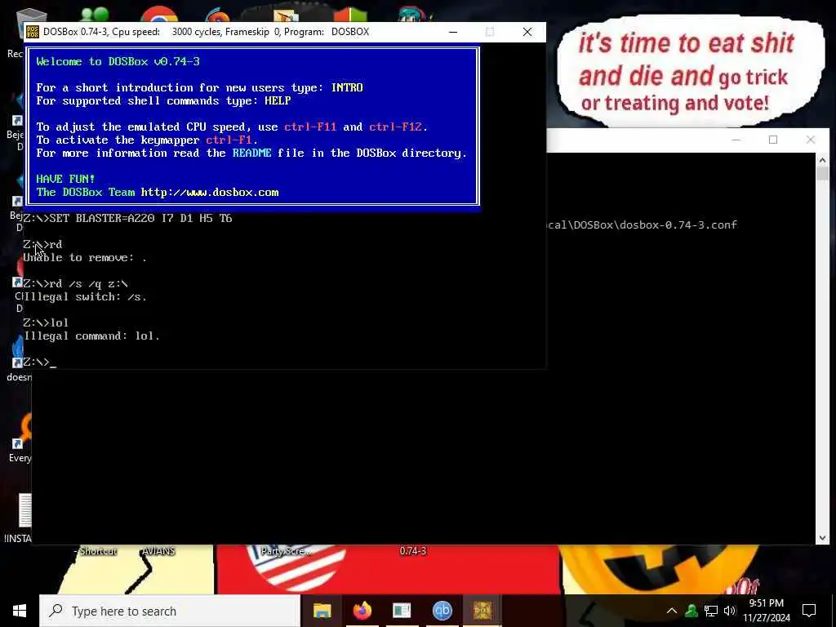Click the 'Unable to remove: .' message
This screenshot has height=627, width=836.
point(85,257)
